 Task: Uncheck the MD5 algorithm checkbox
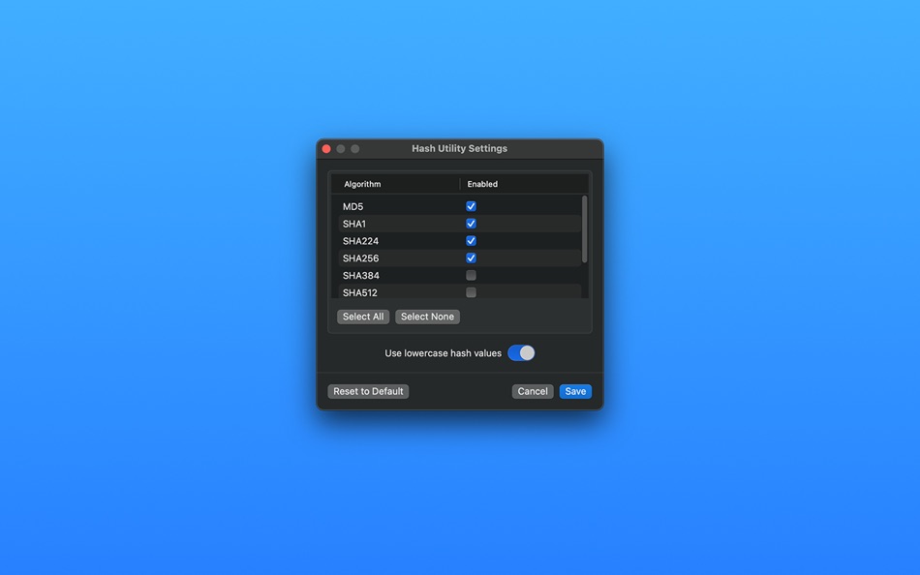click(471, 205)
